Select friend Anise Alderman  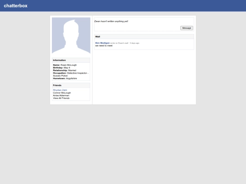coord(61,95)
